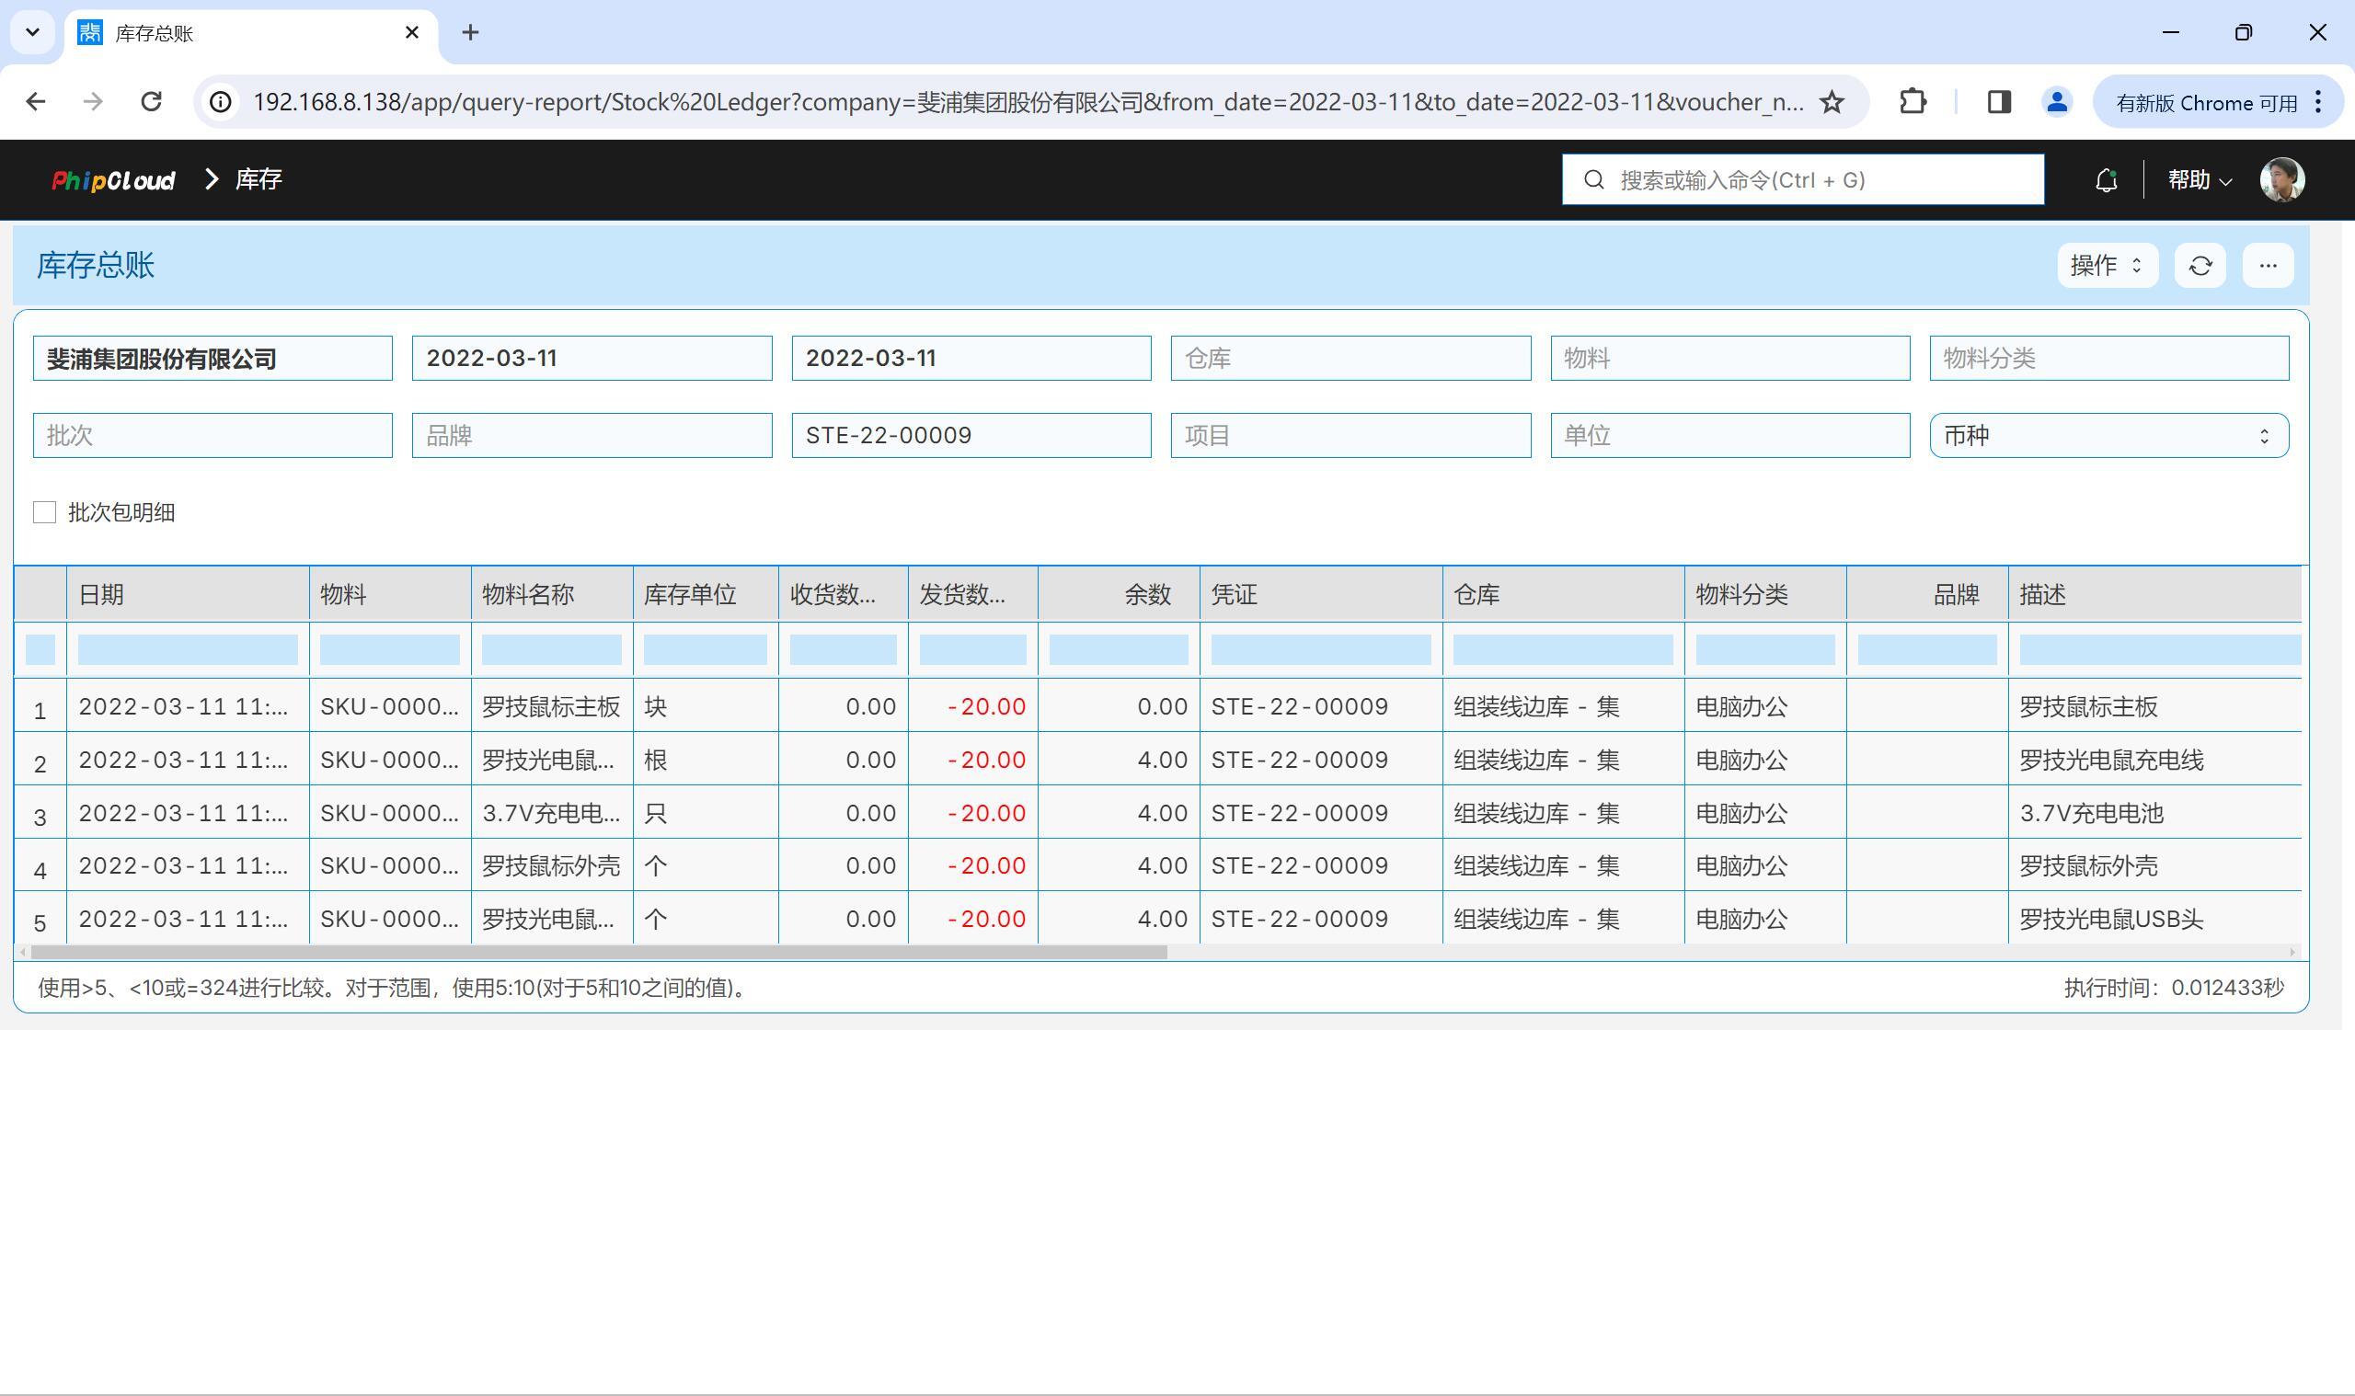Click the 块 stock unit cell
The width and height of the screenshot is (2355, 1396).
(x=705, y=706)
